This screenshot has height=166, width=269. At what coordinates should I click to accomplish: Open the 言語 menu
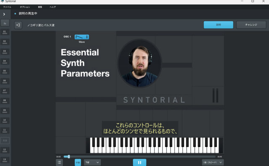pyautogui.click(x=40, y=7)
